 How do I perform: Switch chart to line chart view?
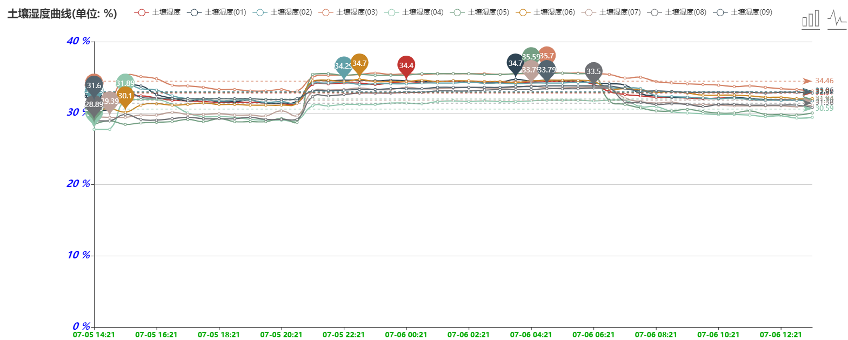click(837, 19)
